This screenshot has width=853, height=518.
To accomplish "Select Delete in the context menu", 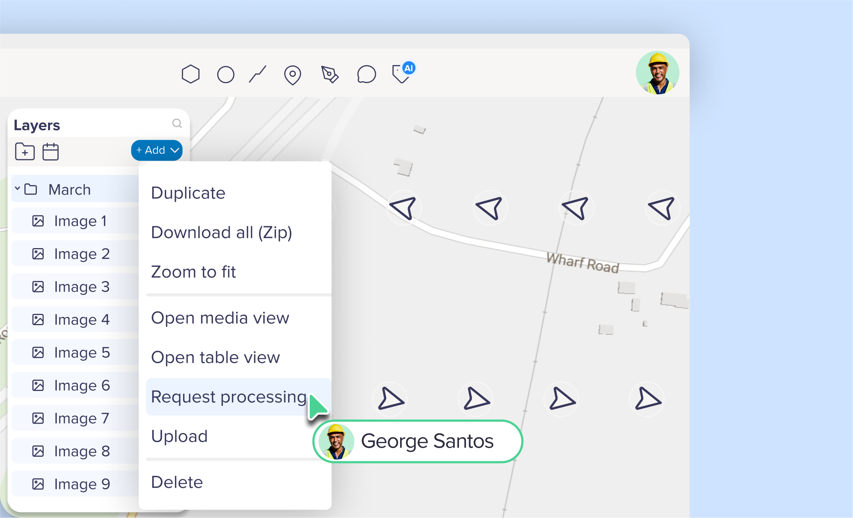I will tap(177, 482).
